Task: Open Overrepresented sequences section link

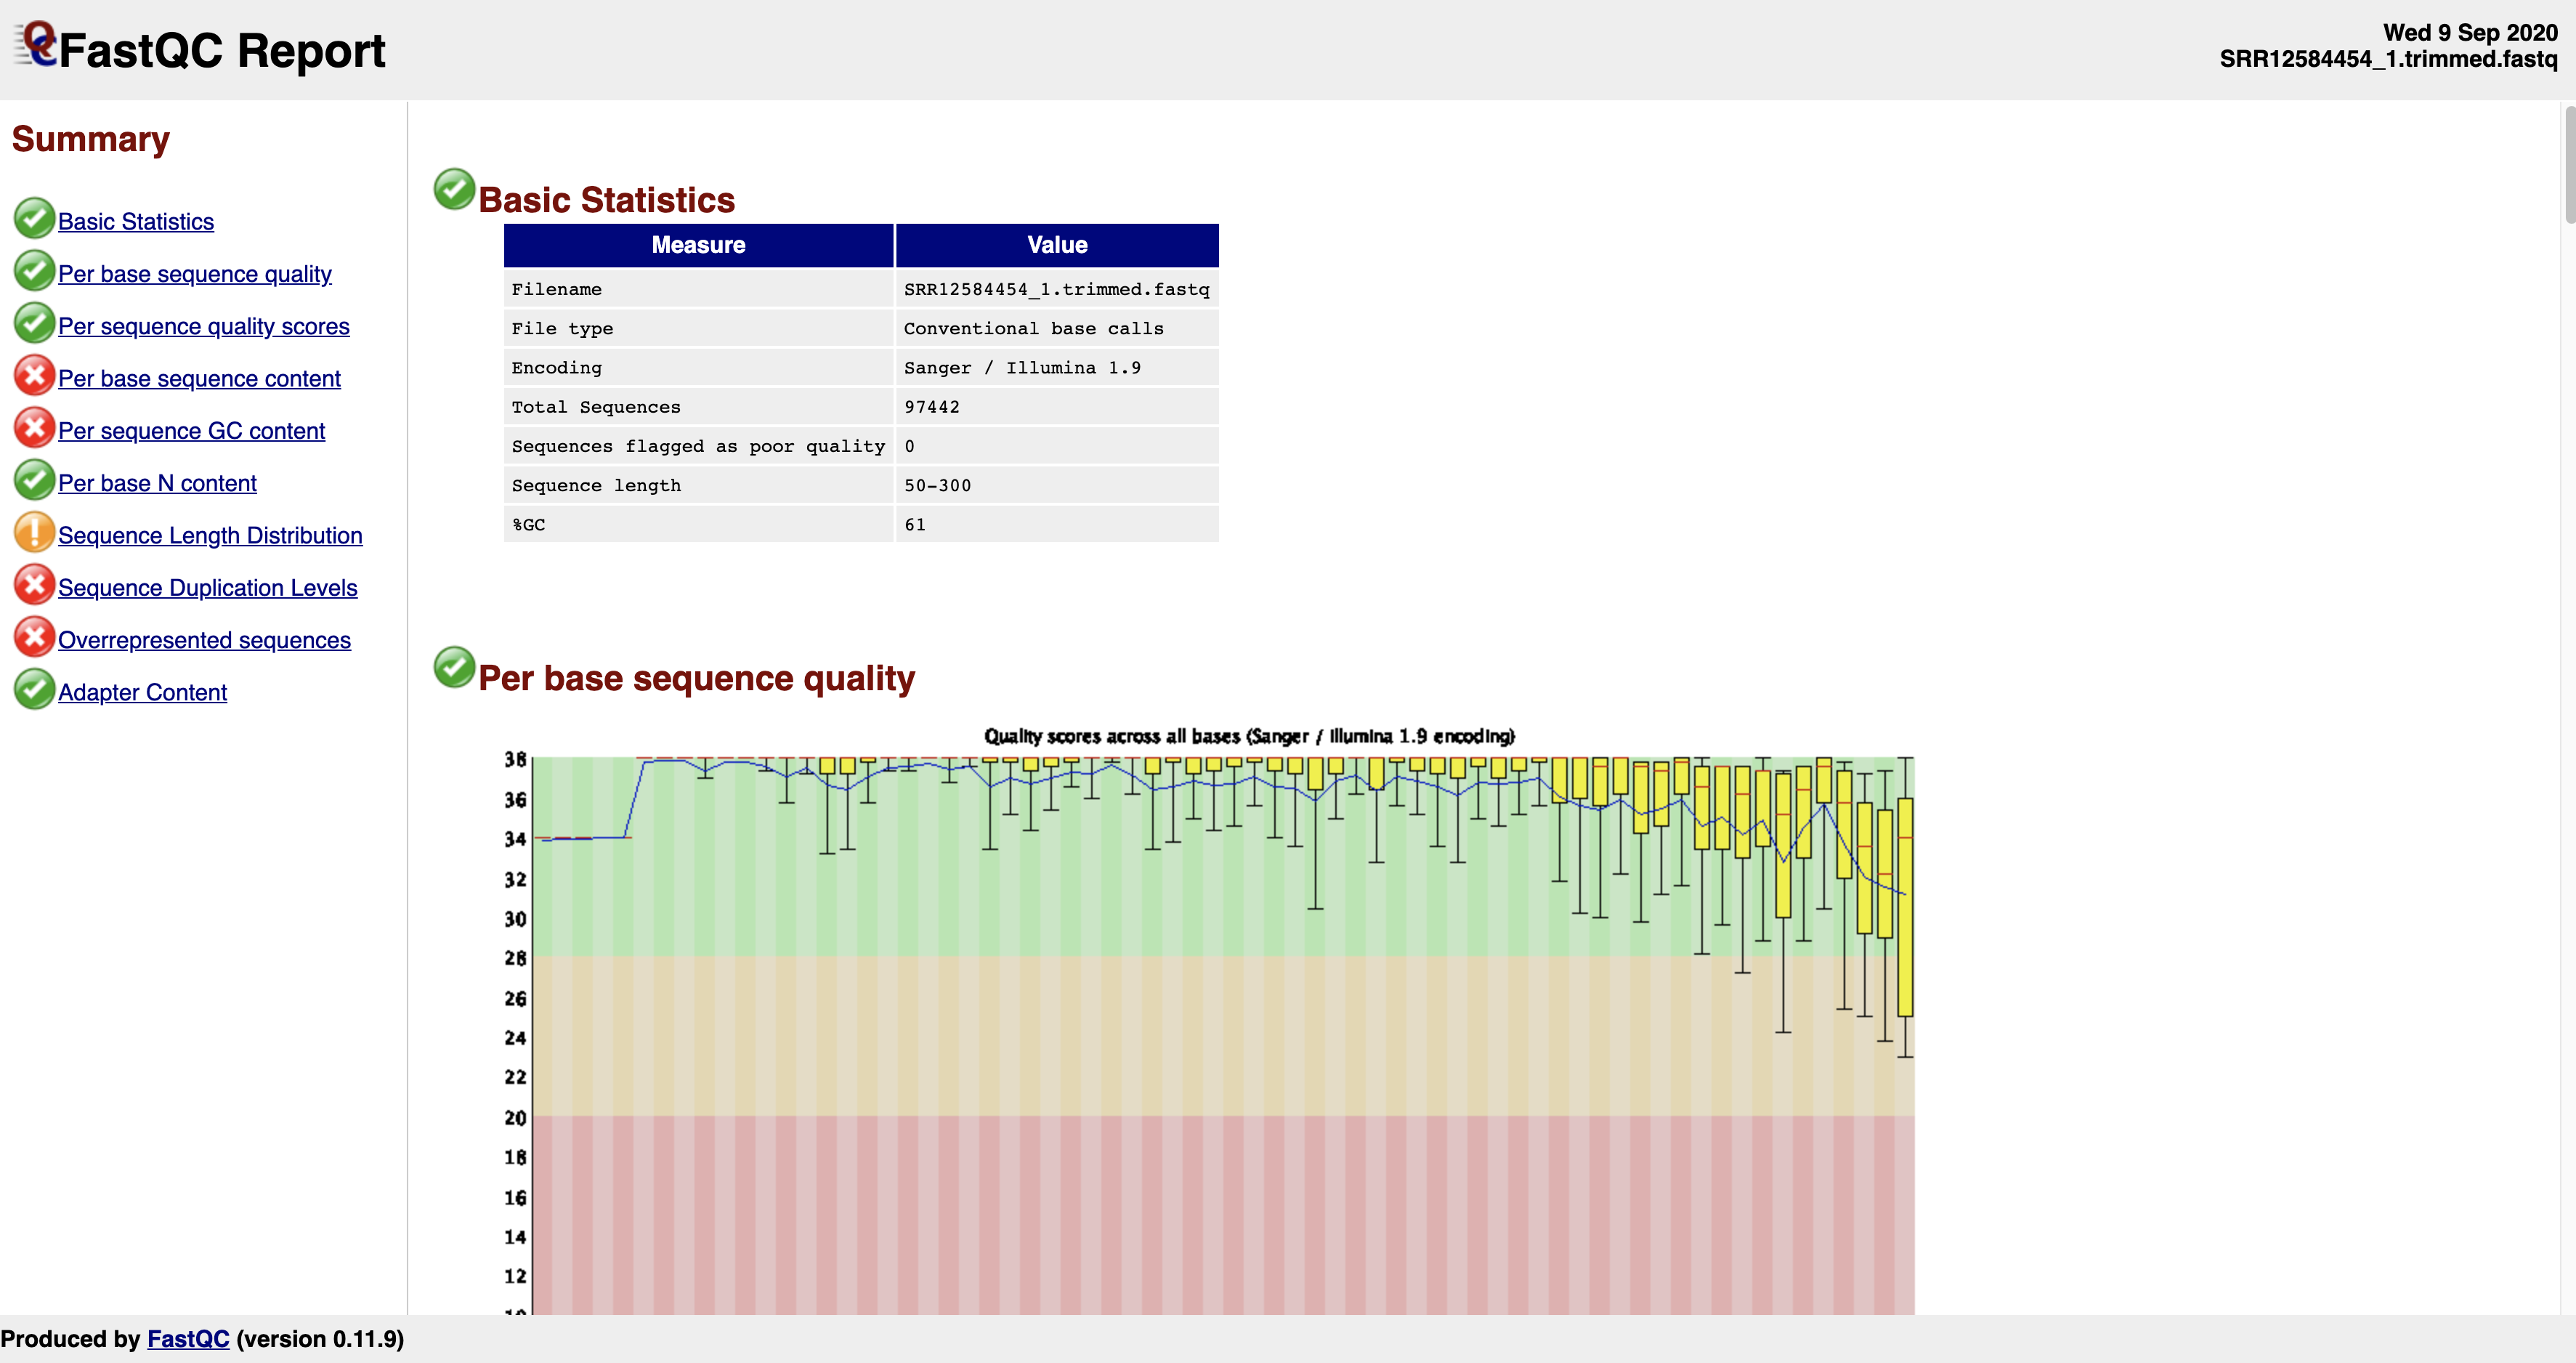Action: click(x=204, y=640)
